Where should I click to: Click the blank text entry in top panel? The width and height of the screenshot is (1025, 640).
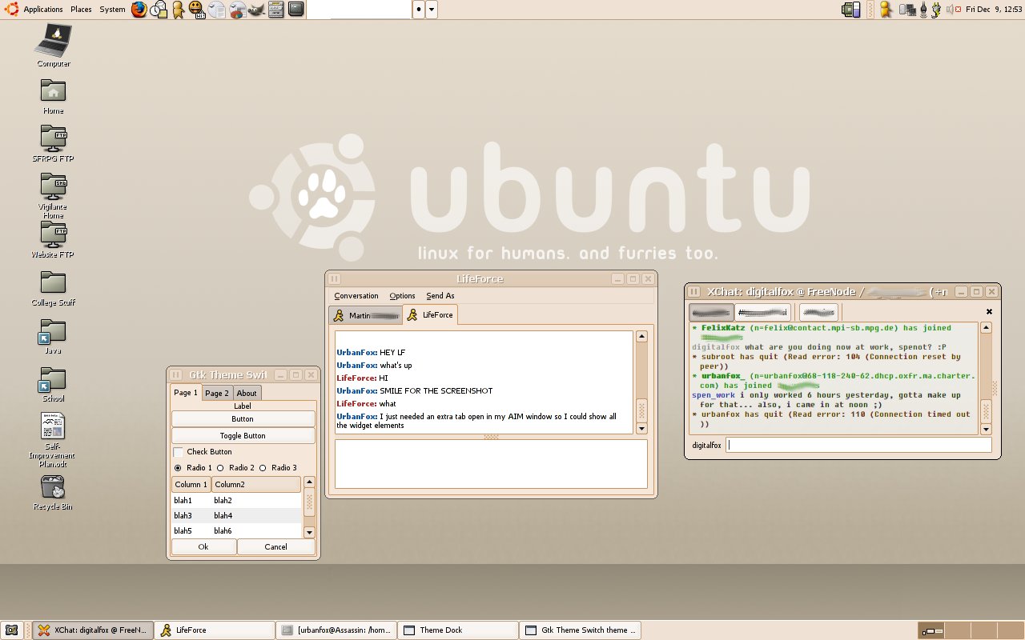359,10
